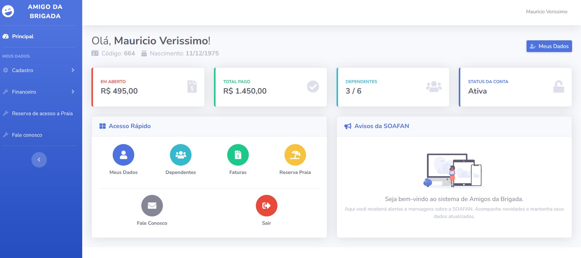Click the red Sair logout icon
This screenshot has height=258, width=581.
(266, 206)
